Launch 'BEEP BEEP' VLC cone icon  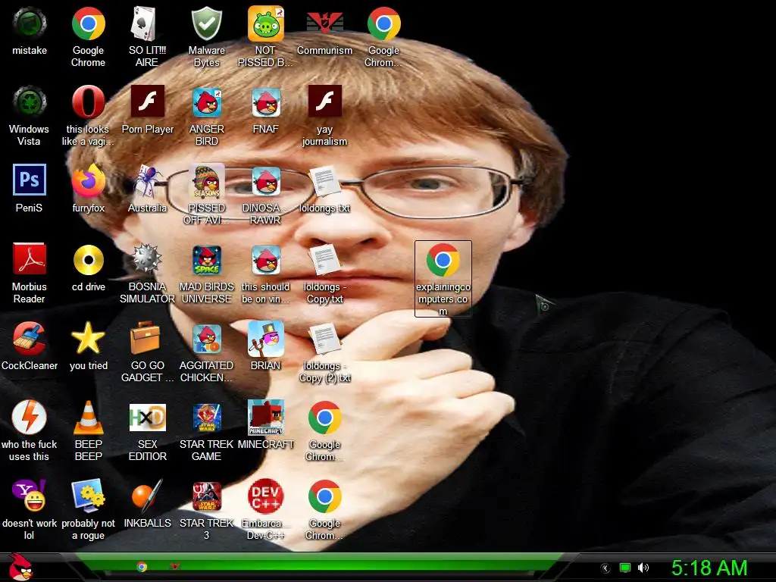point(88,418)
